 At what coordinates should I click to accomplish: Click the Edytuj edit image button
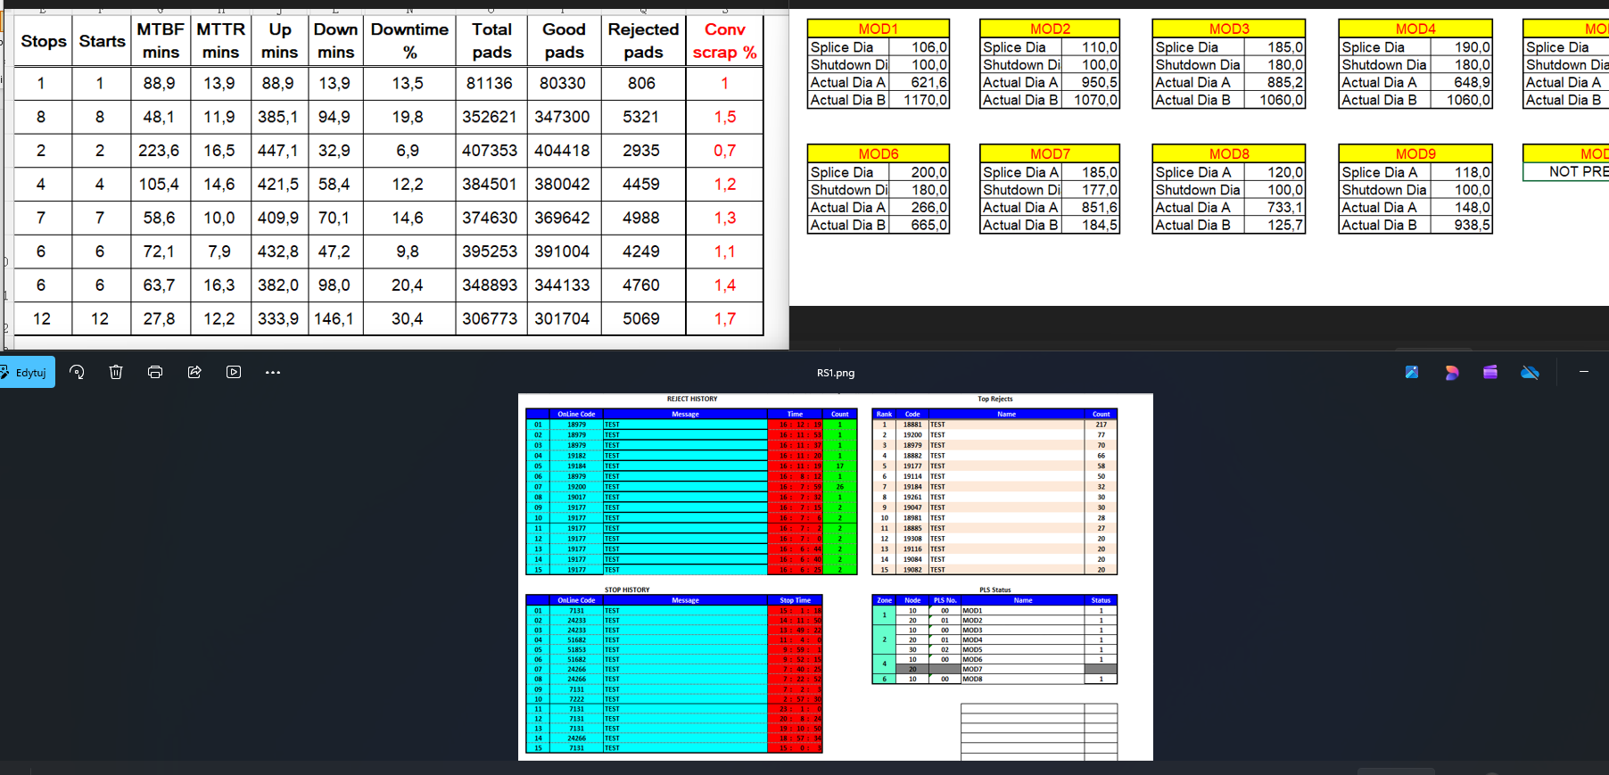pyautogui.click(x=26, y=372)
